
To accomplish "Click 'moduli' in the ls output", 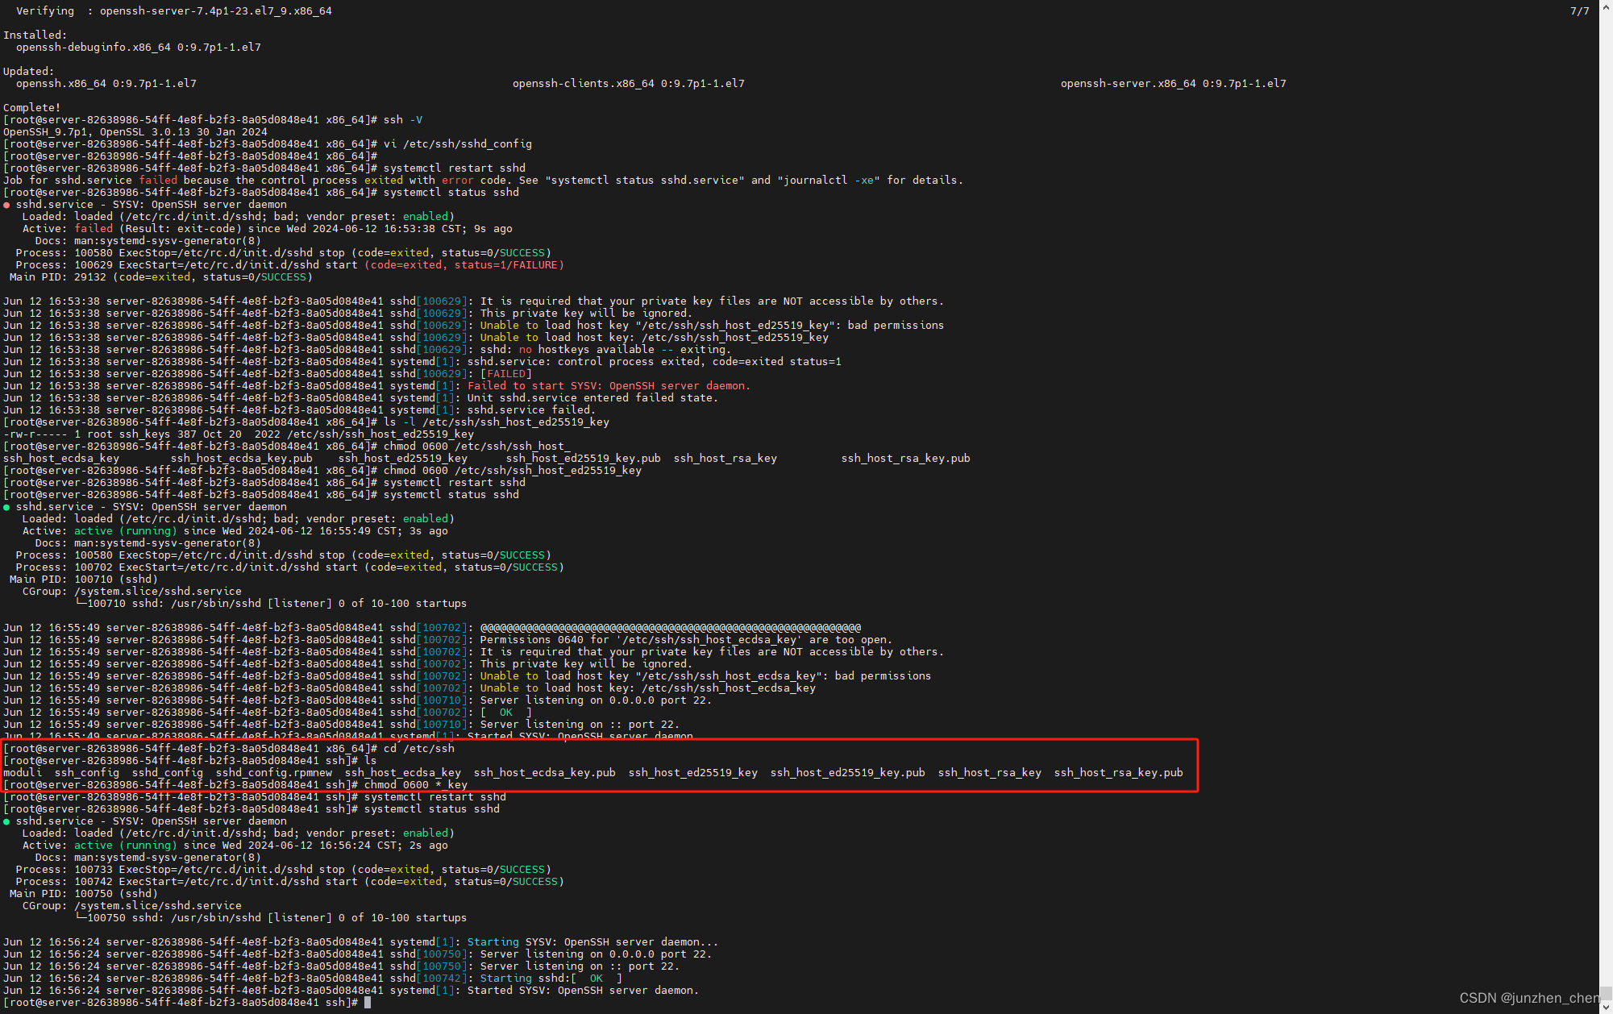I will (22, 772).
